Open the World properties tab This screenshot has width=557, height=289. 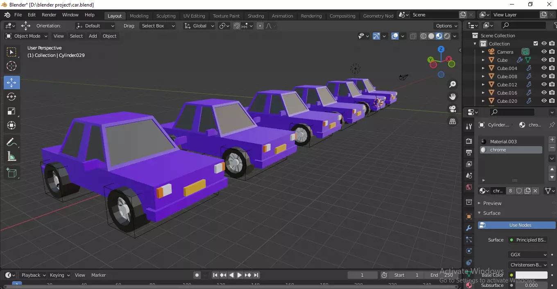[x=469, y=187]
